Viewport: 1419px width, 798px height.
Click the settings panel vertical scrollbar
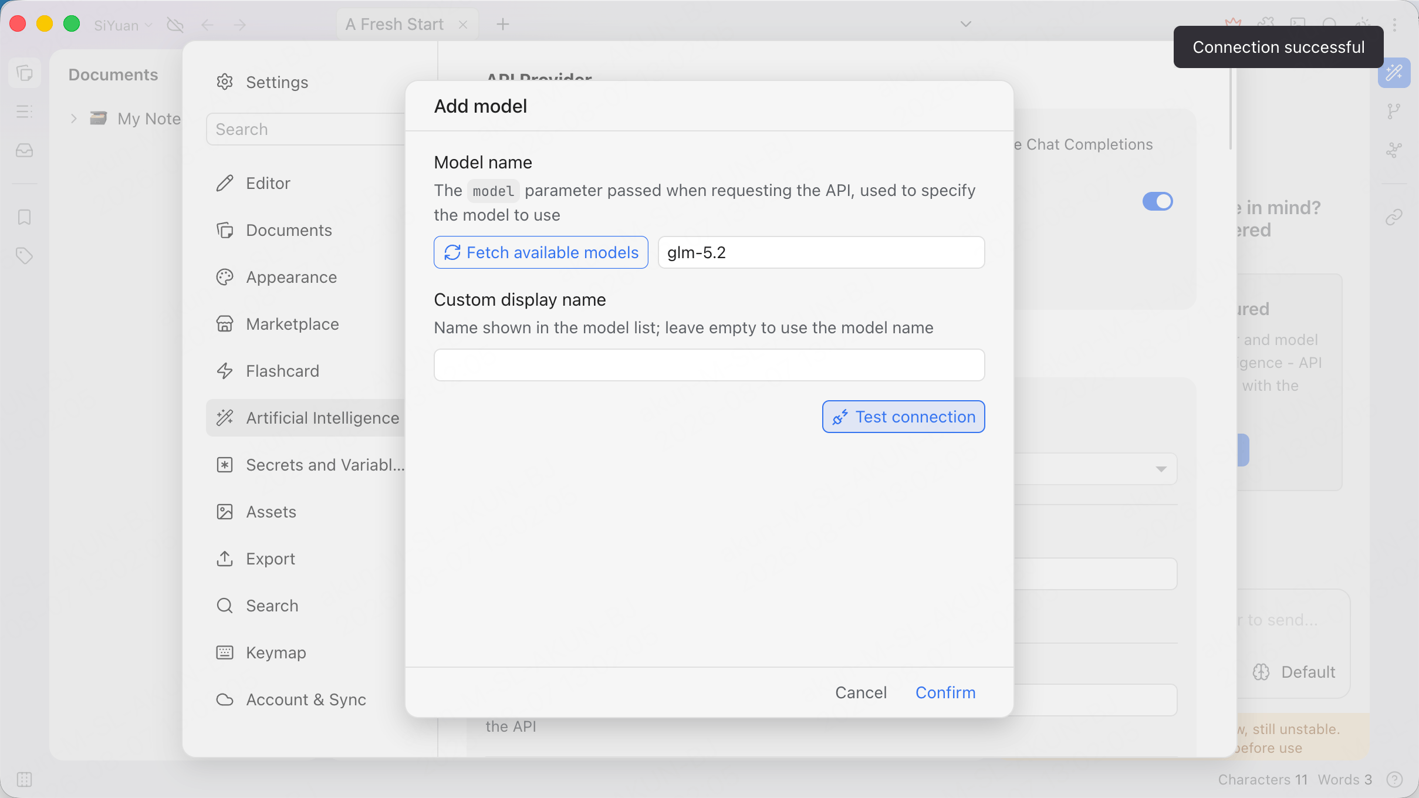pyautogui.click(x=1231, y=109)
